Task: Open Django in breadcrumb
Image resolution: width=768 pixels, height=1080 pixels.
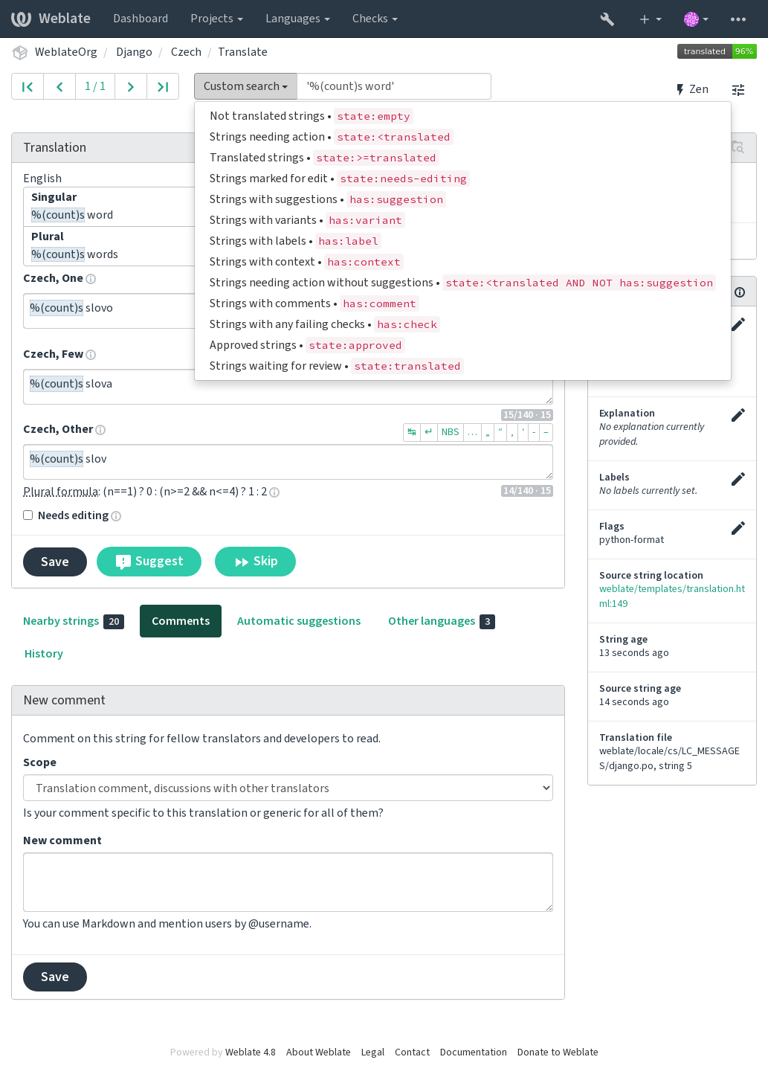Action: [x=134, y=52]
